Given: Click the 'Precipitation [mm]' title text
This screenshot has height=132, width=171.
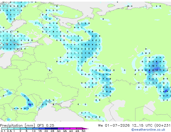Looking at the screenshot, I should (18, 126).
